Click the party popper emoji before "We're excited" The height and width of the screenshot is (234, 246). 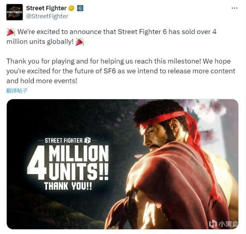(11, 32)
